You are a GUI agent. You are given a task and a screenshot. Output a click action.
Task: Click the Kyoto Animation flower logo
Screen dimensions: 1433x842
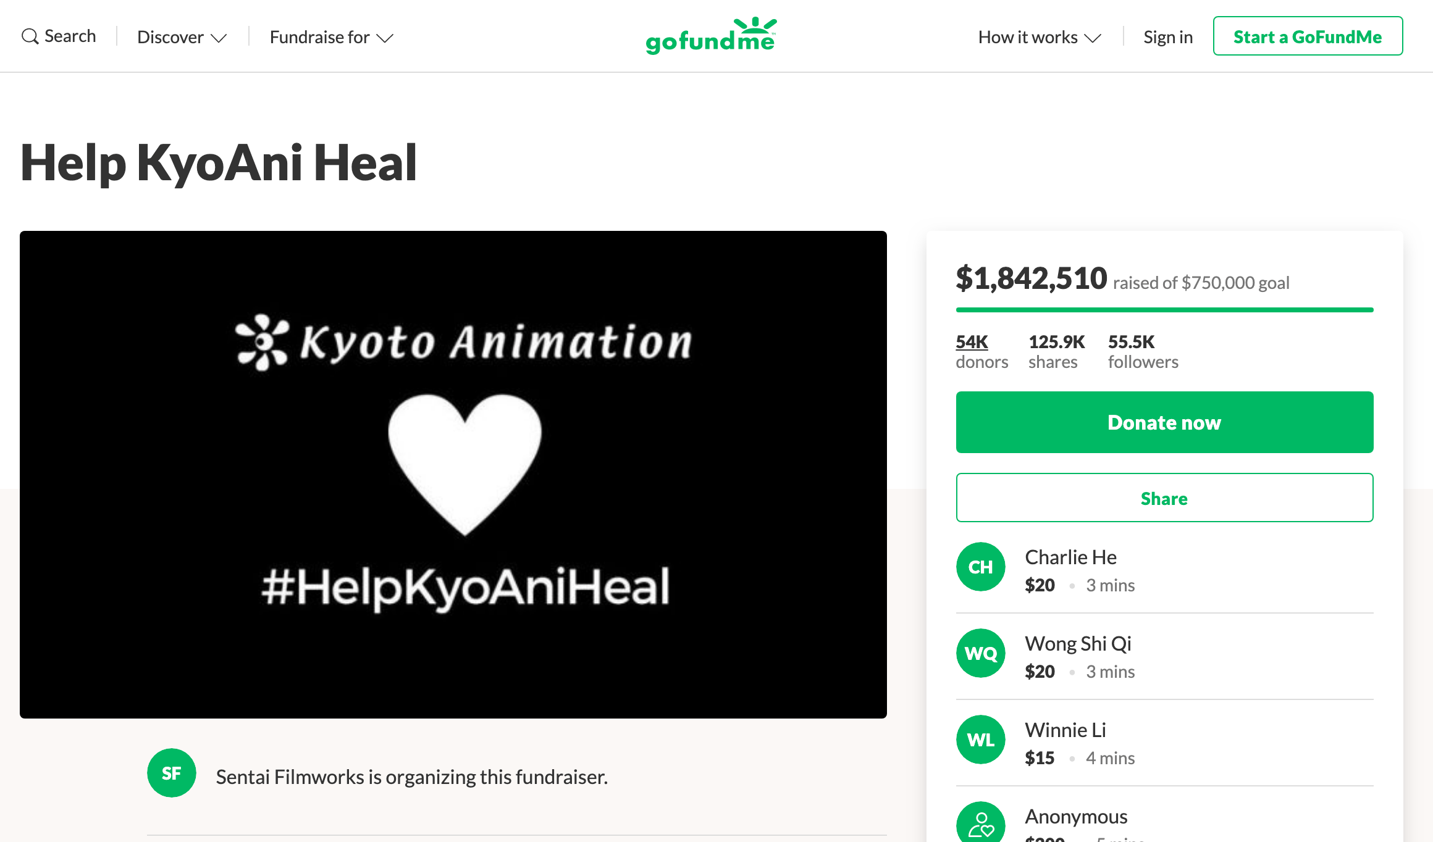coord(262,342)
